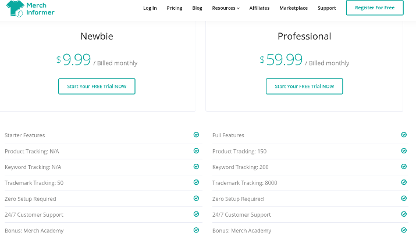The width and height of the screenshot is (416, 237).
Task: Click the Professional plan heading
Action: [x=304, y=36]
